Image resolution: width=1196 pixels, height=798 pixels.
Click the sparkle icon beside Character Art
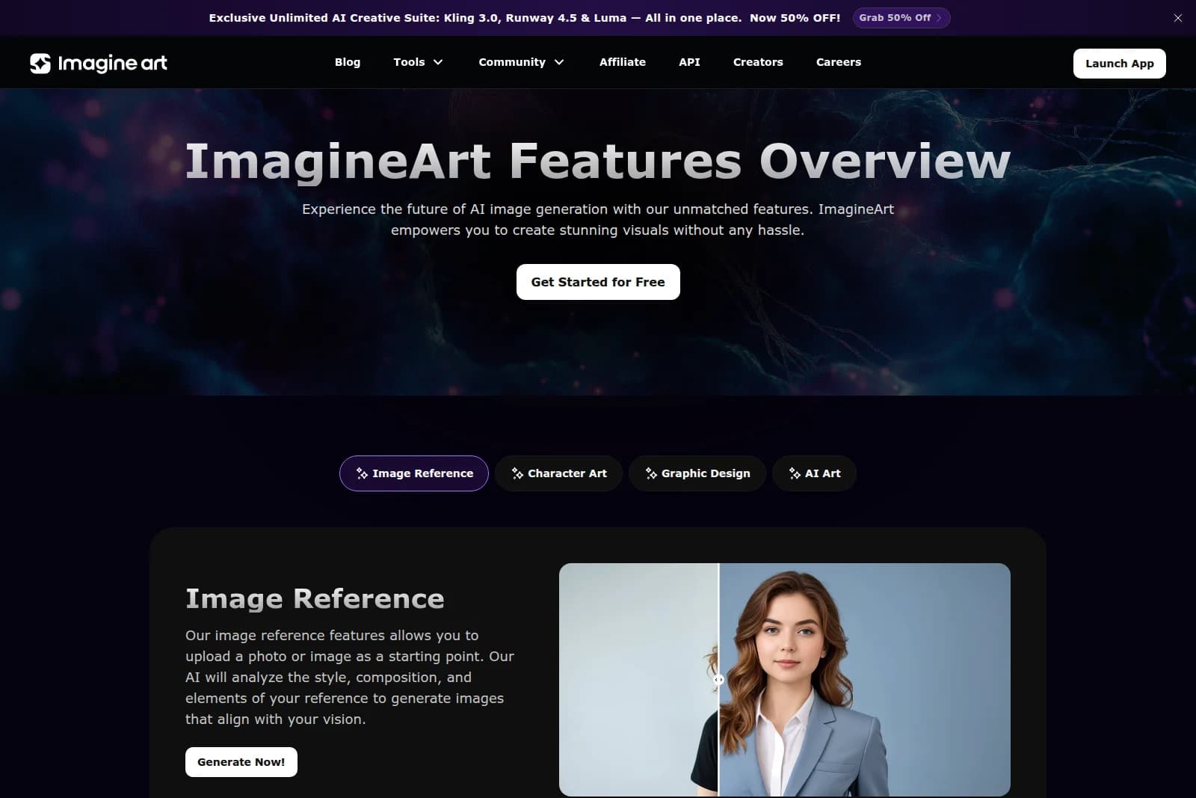pos(517,473)
